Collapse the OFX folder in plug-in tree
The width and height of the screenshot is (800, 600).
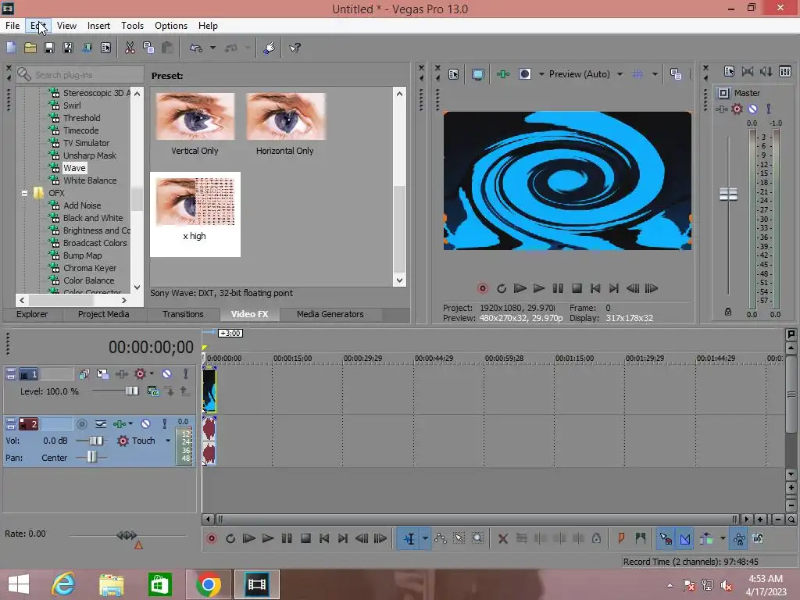click(24, 194)
